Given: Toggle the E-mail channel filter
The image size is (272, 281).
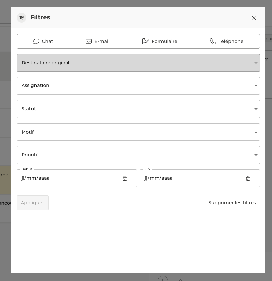Looking at the screenshot, I should [98, 41].
